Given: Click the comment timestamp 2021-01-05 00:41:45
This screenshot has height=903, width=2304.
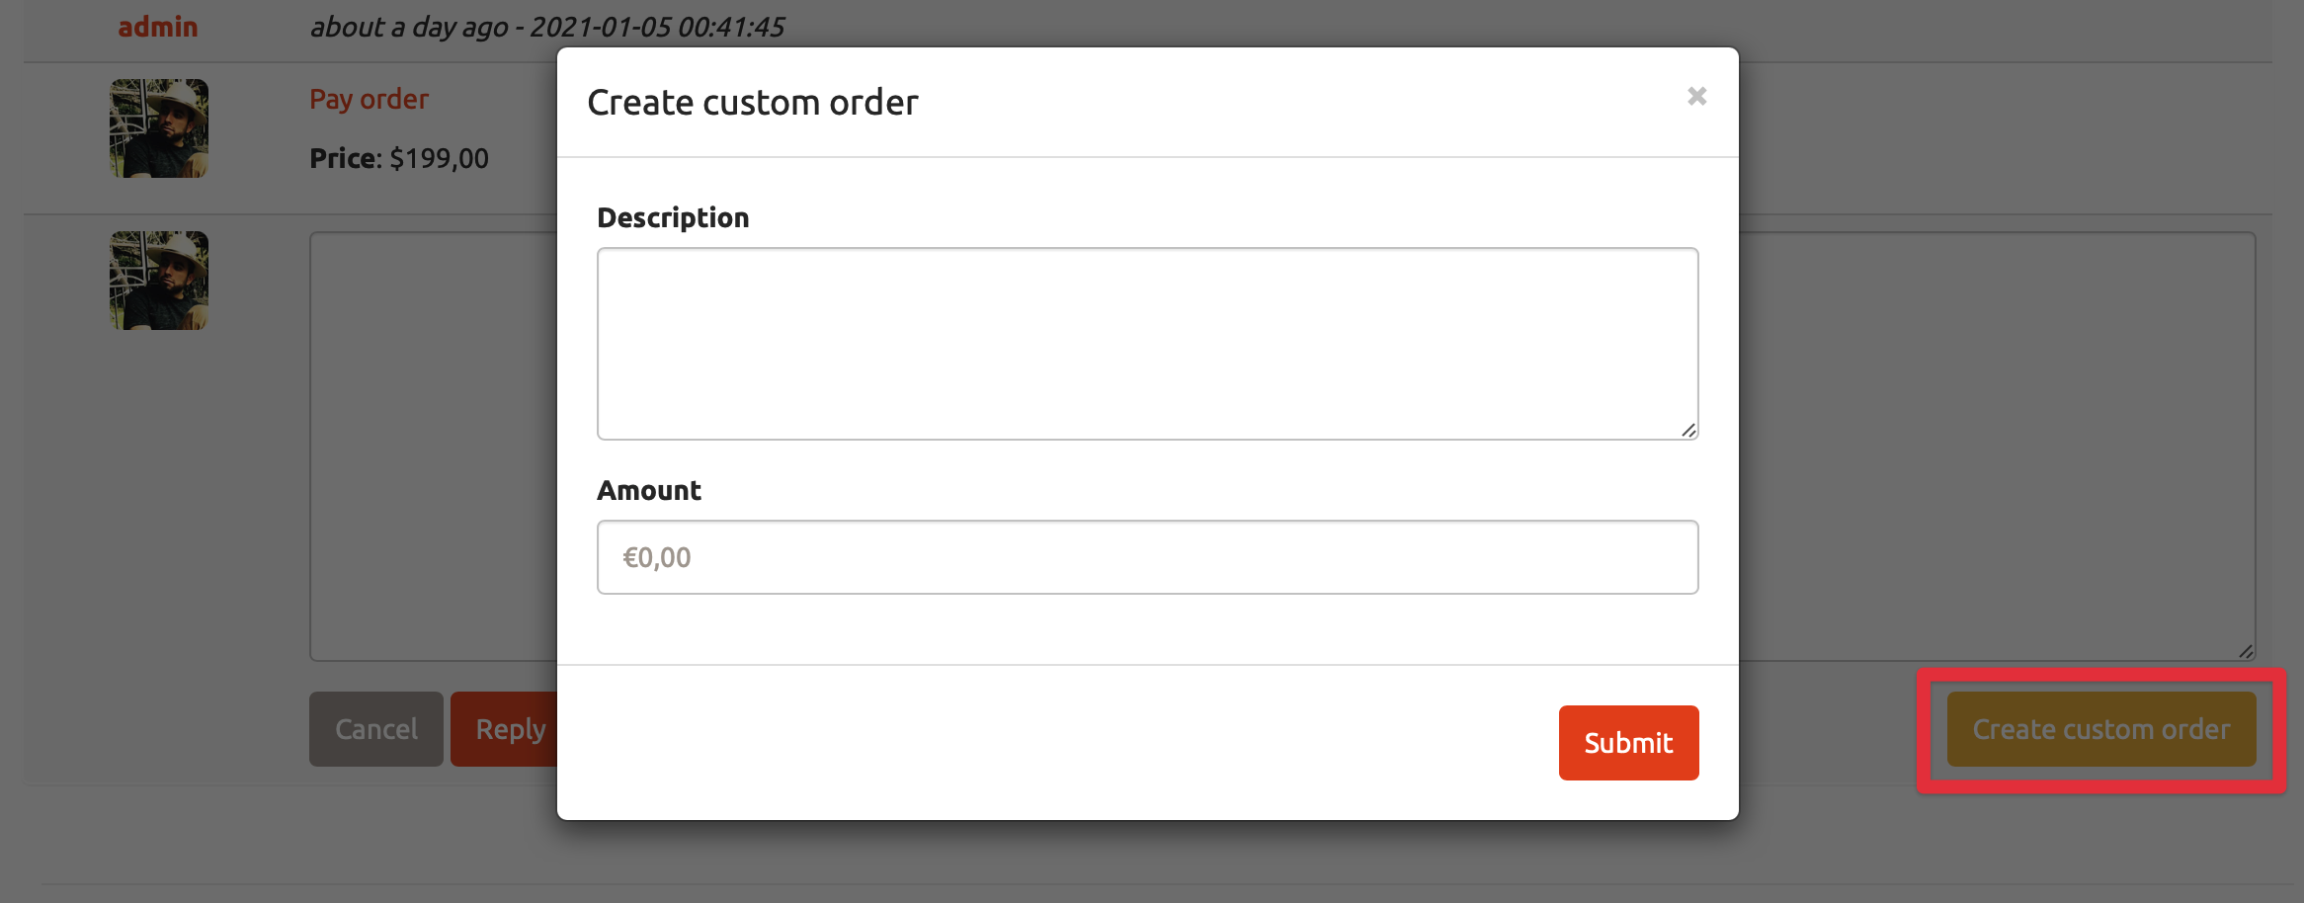Looking at the screenshot, I should (657, 27).
